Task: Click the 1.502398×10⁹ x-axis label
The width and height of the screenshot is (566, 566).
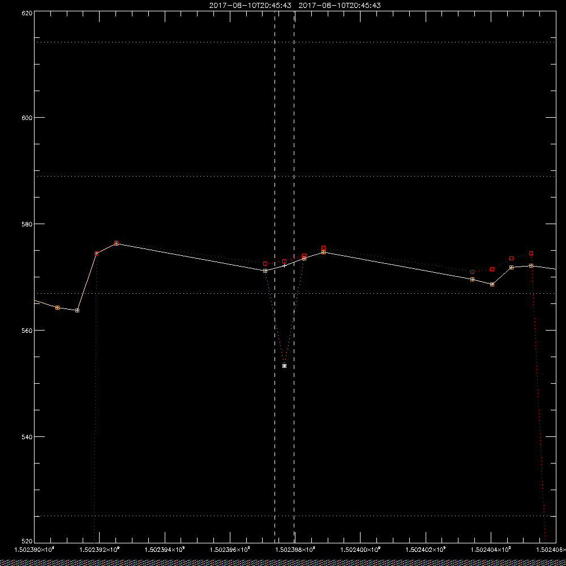Action: coord(295,550)
